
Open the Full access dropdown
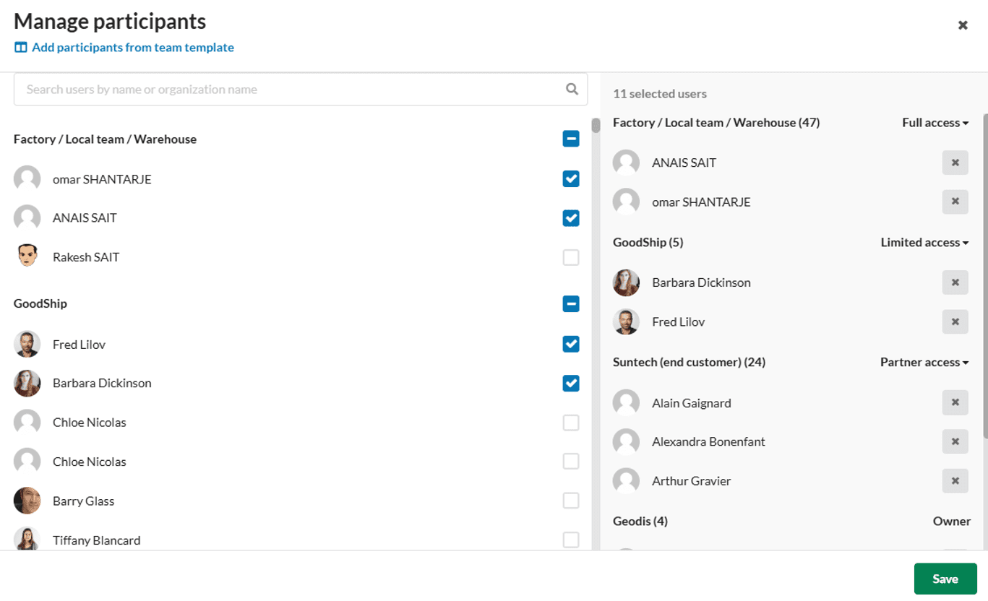(x=935, y=123)
